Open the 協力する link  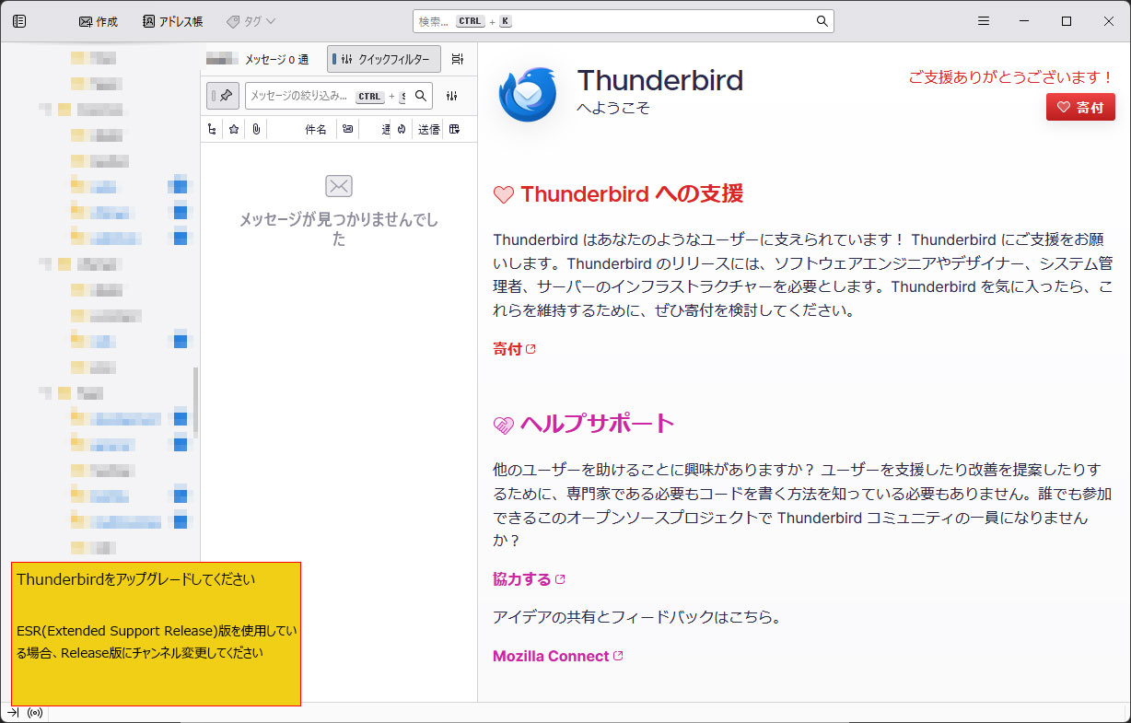[530, 579]
